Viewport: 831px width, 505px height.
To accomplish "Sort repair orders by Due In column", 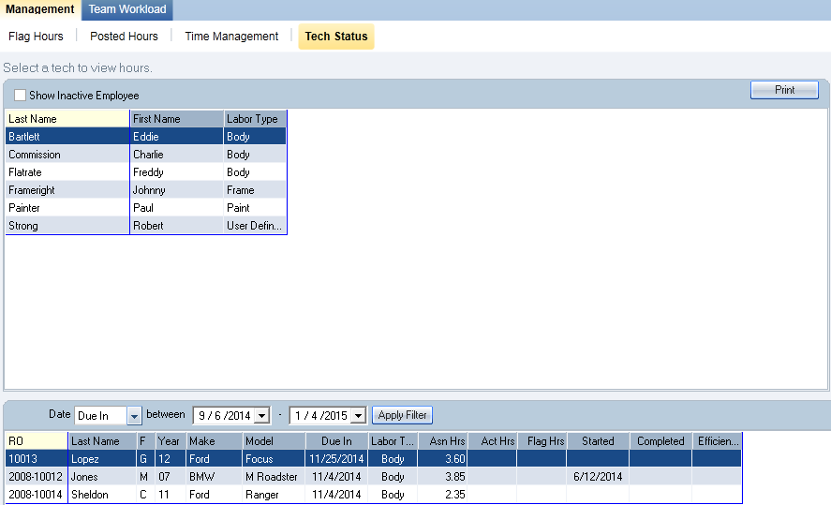I will pyautogui.click(x=335, y=441).
